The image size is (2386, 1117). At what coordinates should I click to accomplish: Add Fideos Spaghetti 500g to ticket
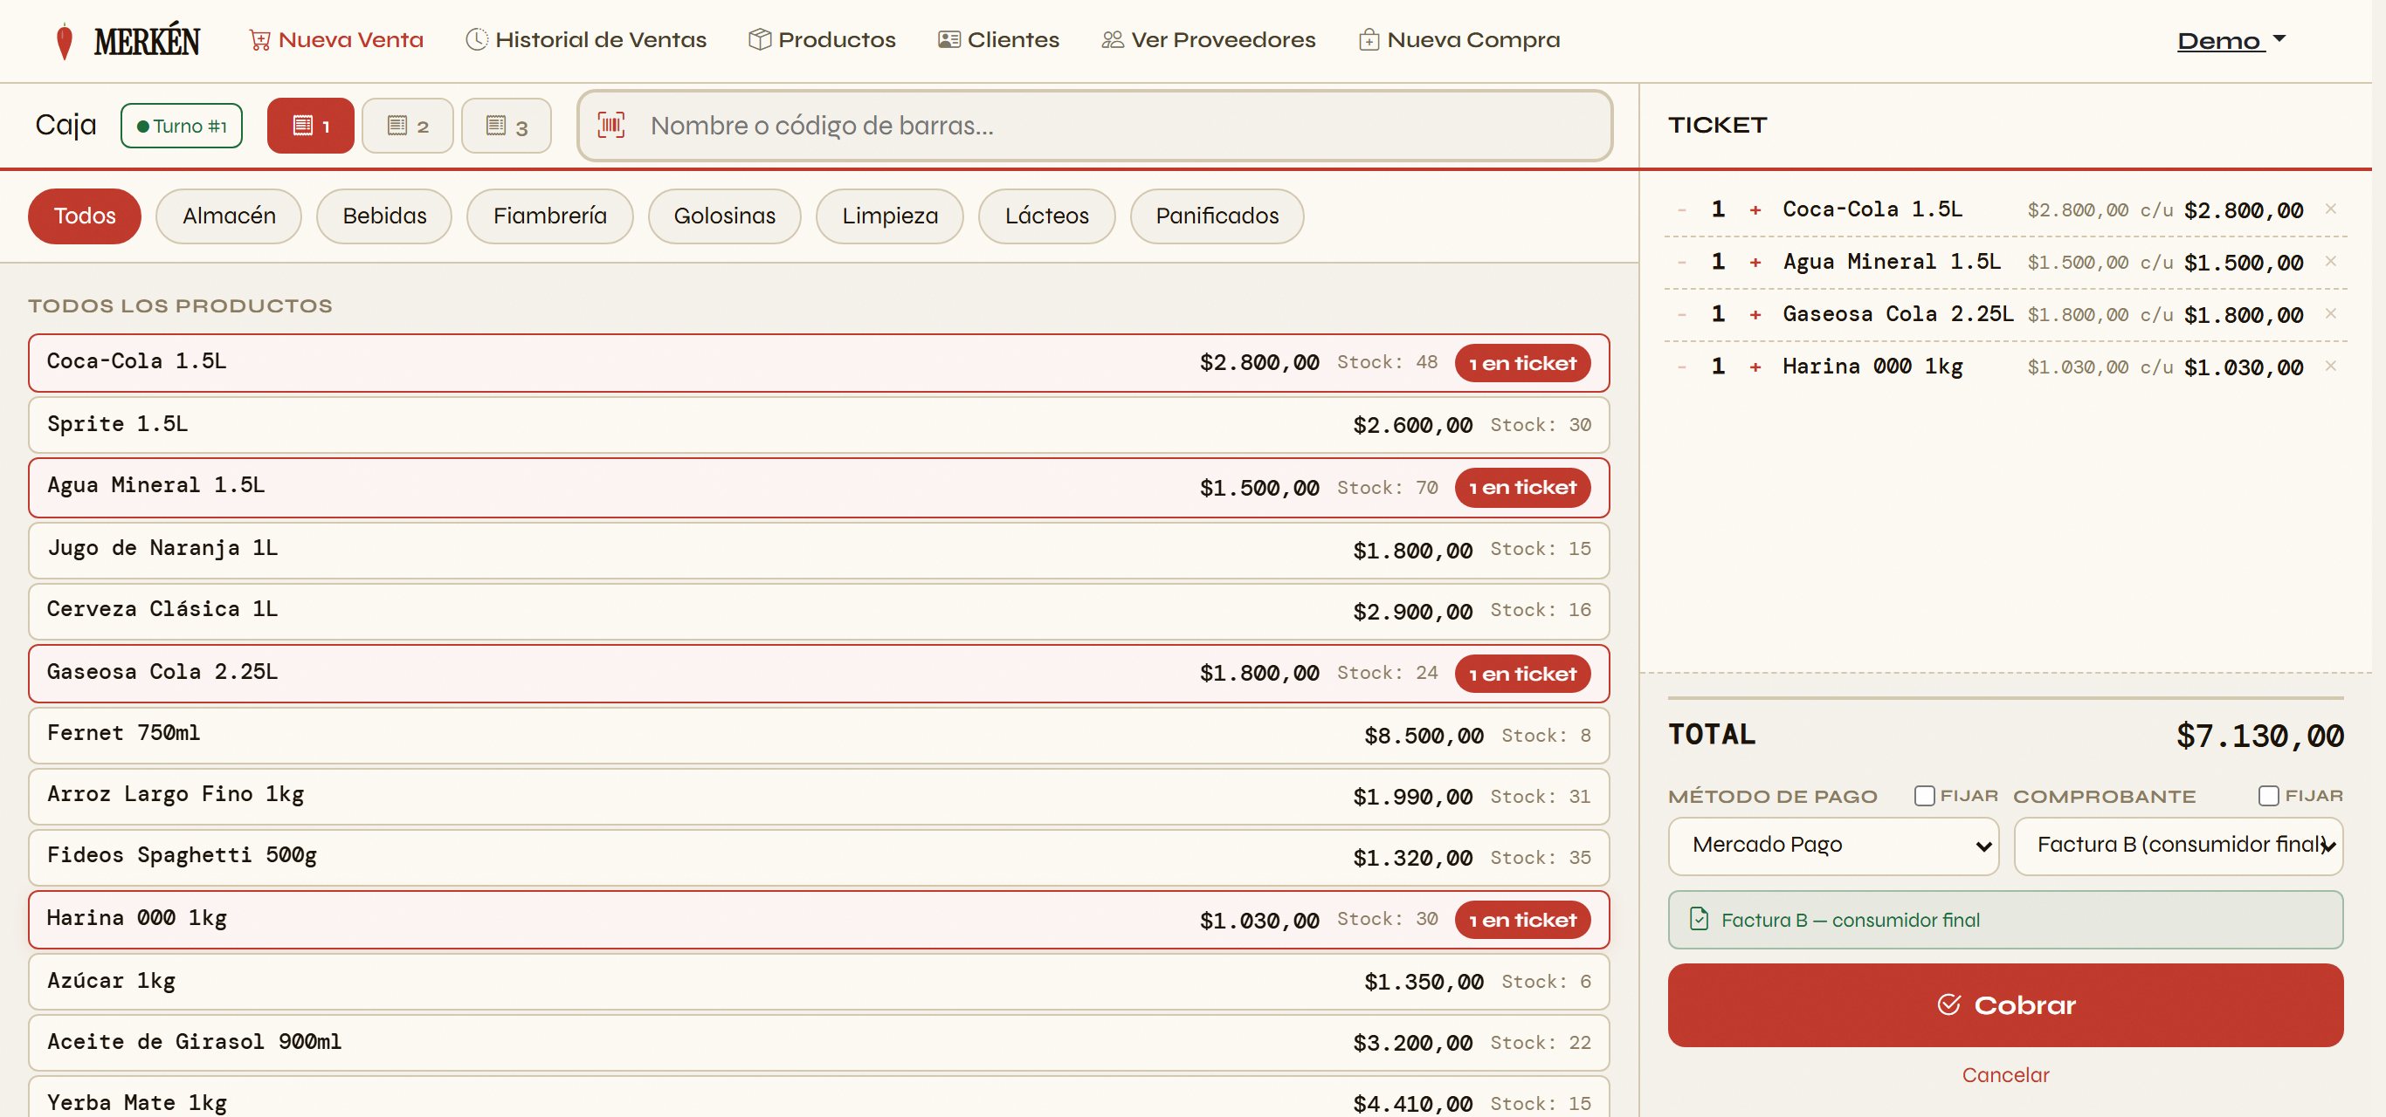click(819, 858)
